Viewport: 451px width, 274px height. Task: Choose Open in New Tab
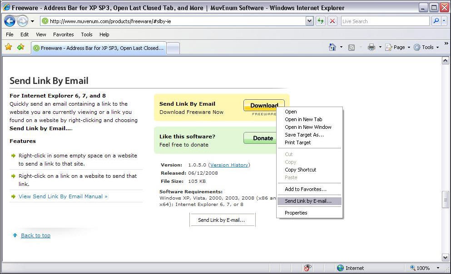click(x=309, y=119)
